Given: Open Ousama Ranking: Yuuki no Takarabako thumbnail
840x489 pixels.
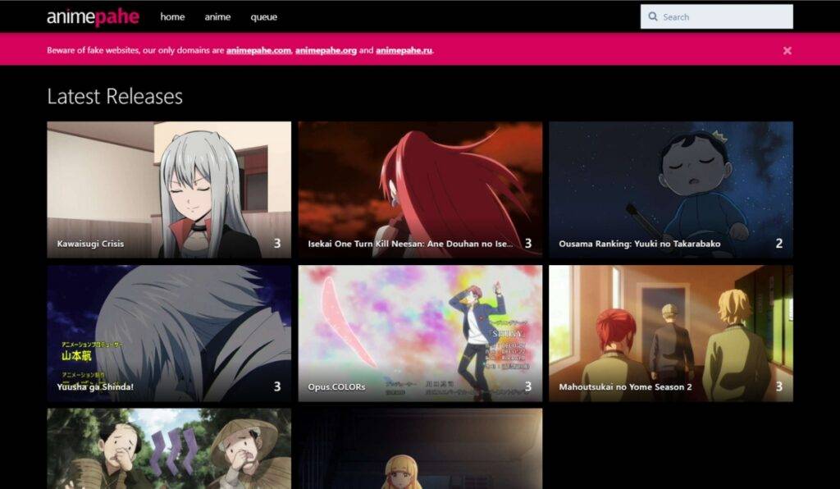Looking at the screenshot, I should tap(671, 190).
